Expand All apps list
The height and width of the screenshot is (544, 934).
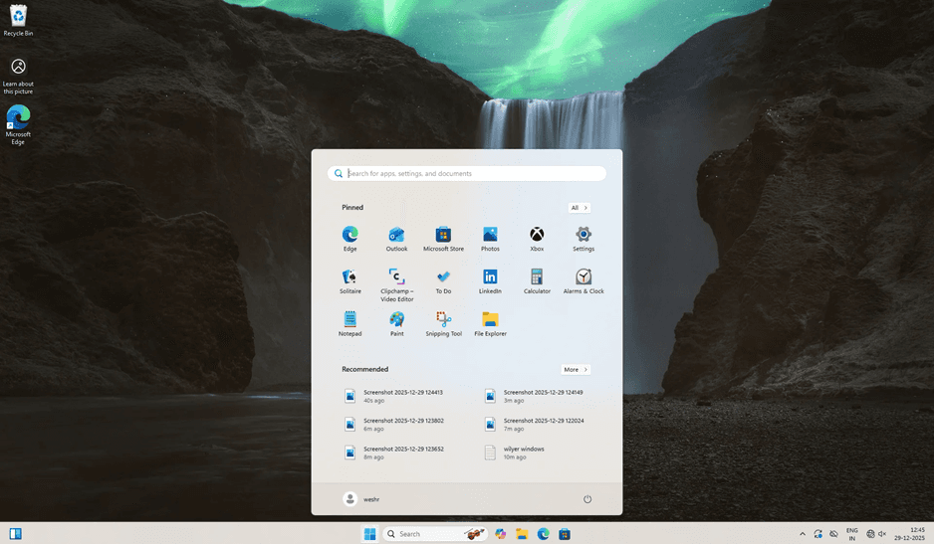(579, 208)
